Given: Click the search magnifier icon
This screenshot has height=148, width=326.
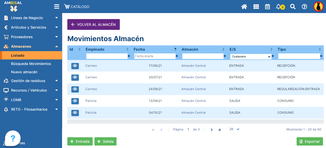Looking at the screenshot, I should tap(293, 7).
